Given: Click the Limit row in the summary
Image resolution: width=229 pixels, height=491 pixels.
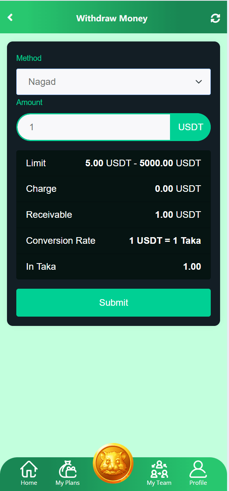Looking at the screenshot, I should [x=113, y=163].
